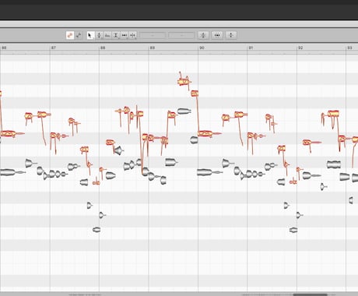Select the Pitch tool

(99, 35)
